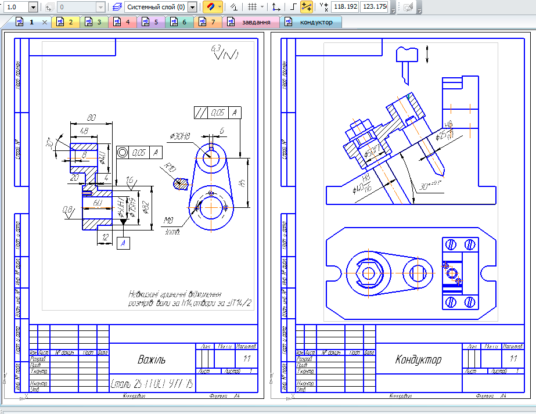Select the 30° angle dimension in Кондуктор
This screenshot has height=414, width=536.
click(430, 186)
